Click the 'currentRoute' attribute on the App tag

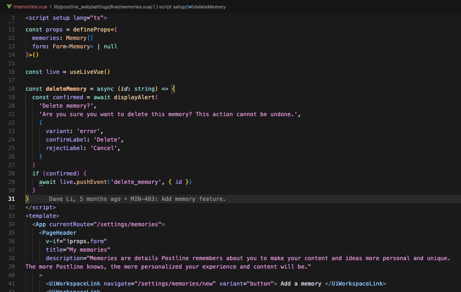[x=69, y=224]
